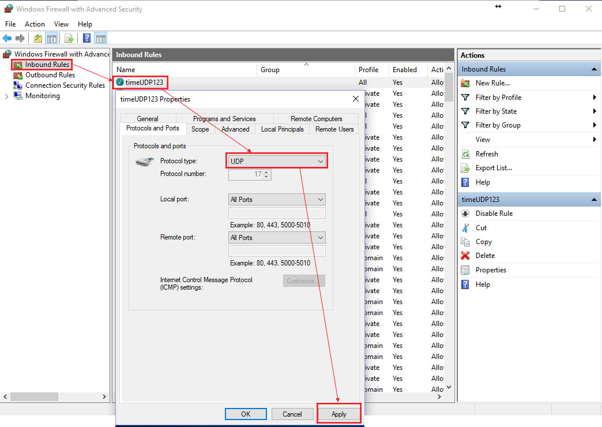Open the View menu in the menu bar
This screenshot has height=427, width=602.
[x=61, y=24]
